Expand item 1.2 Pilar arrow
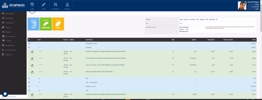Image resolution: width=262 pixels, height=100 pixels. [x=29, y=78]
